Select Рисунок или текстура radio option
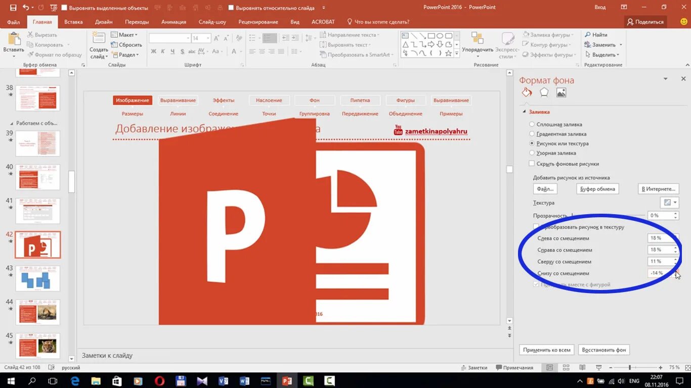The image size is (691, 388). click(532, 143)
